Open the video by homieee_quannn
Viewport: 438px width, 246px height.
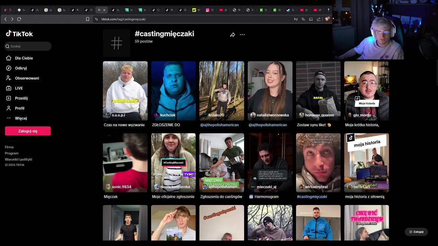[x=318, y=91]
